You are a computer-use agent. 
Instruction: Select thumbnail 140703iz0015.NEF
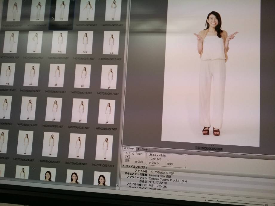pyautogui.click(x=56, y=76)
